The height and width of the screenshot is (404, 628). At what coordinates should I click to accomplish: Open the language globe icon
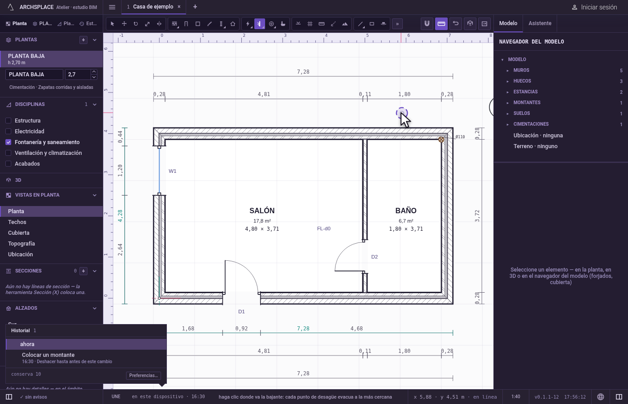pyautogui.click(x=601, y=397)
